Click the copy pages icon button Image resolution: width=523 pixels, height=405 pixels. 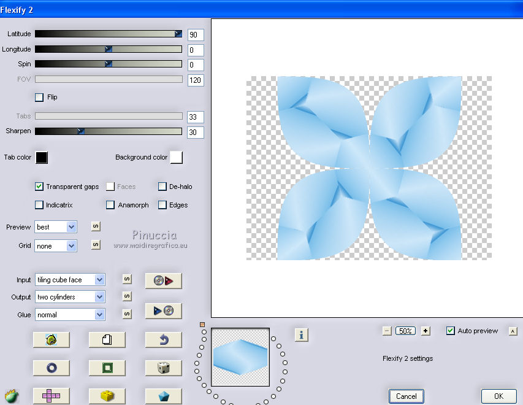tap(107, 339)
